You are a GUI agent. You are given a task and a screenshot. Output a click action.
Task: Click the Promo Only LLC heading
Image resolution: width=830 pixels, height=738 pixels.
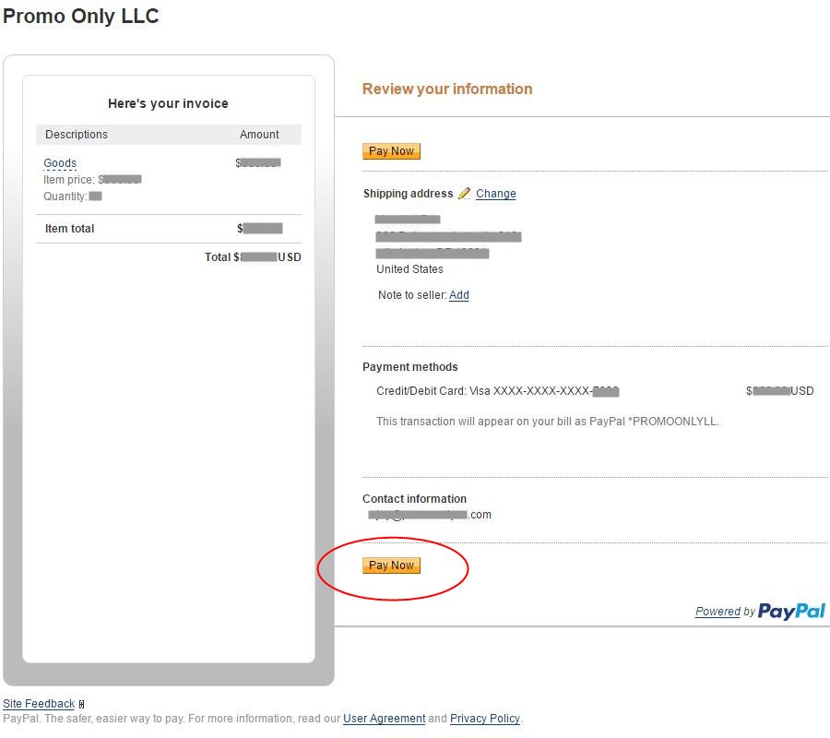point(81,17)
